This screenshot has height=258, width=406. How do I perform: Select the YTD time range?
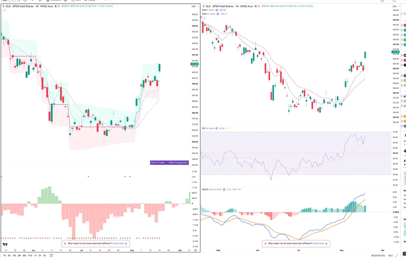point(30,255)
